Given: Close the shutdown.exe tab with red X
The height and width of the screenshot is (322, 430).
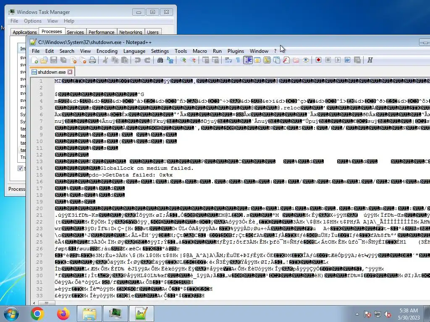Looking at the screenshot, I should pyautogui.click(x=70, y=72).
